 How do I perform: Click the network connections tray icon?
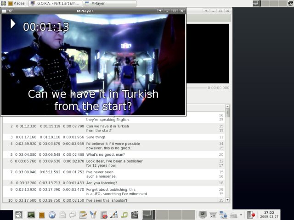[x=223, y=215]
